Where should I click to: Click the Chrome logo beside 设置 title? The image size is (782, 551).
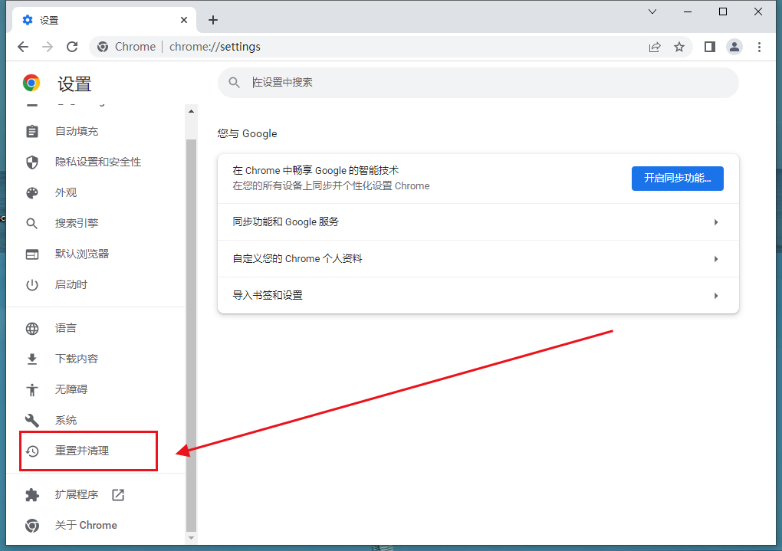pyautogui.click(x=31, y=83)
